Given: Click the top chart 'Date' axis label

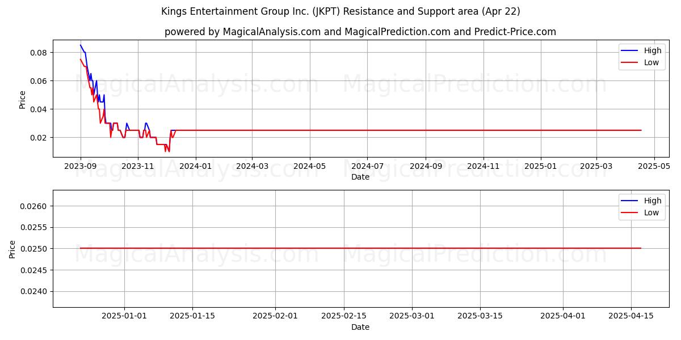Looking at the screenshot, I should pyautogui.click(x=360, y=177).
